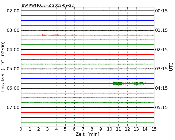
Task: Click the 0 minute tick label
Action: coord(21,129)
